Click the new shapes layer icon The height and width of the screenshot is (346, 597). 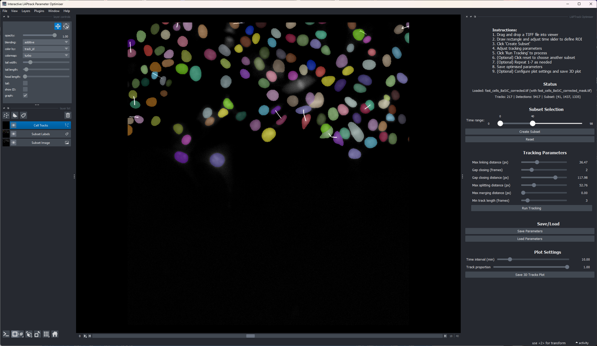pyautogui.click(x=15, y=116)
